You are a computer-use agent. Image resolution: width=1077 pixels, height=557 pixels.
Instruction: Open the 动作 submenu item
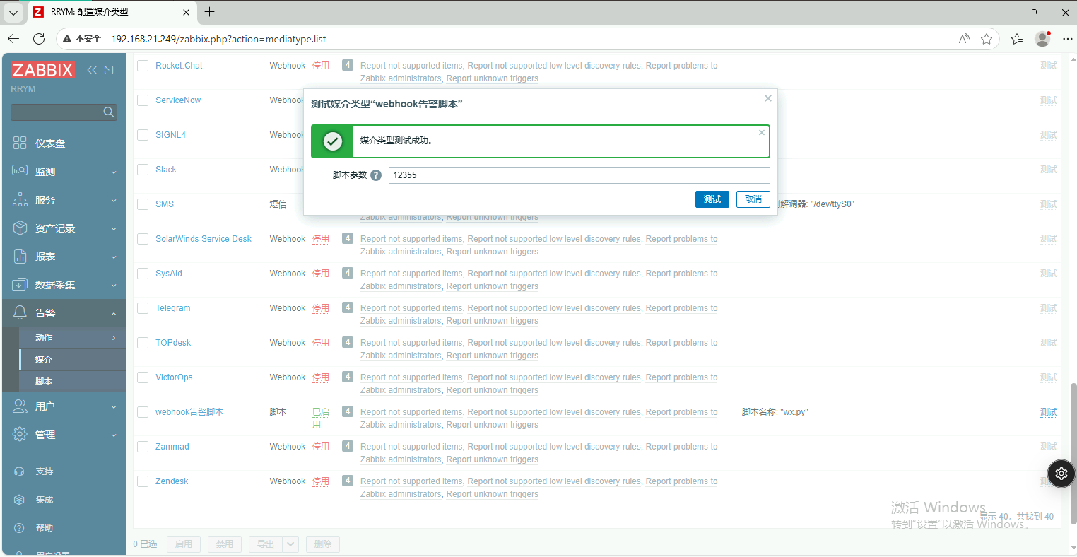44,338
